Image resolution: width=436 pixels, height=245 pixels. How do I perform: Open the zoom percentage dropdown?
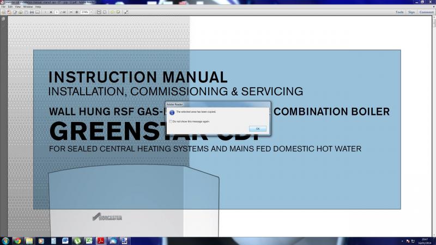(x=92, y=11)
